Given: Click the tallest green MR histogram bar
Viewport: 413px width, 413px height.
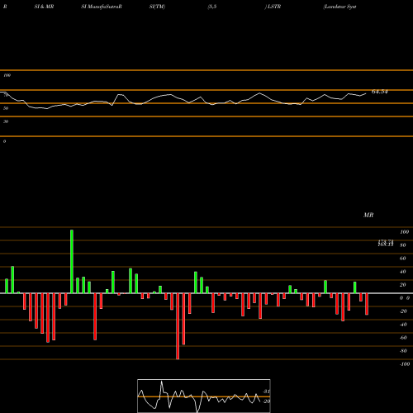Looking at the screenshot, I should (72, 262).
